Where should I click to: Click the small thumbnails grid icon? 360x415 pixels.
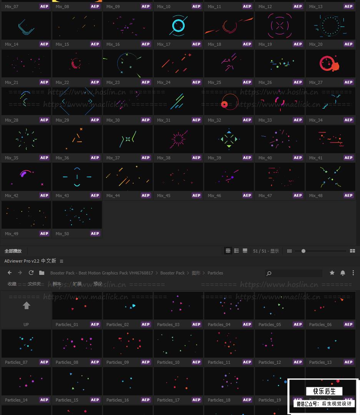coord(289,251)
